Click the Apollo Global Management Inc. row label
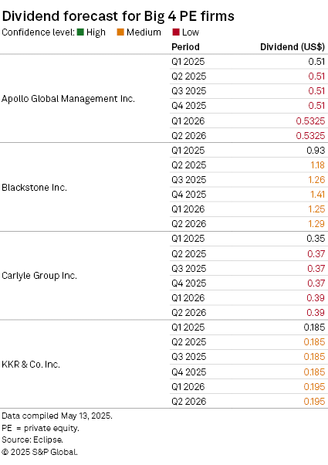Viewport: 328px width, 465px height. click(x=68, y=98)
